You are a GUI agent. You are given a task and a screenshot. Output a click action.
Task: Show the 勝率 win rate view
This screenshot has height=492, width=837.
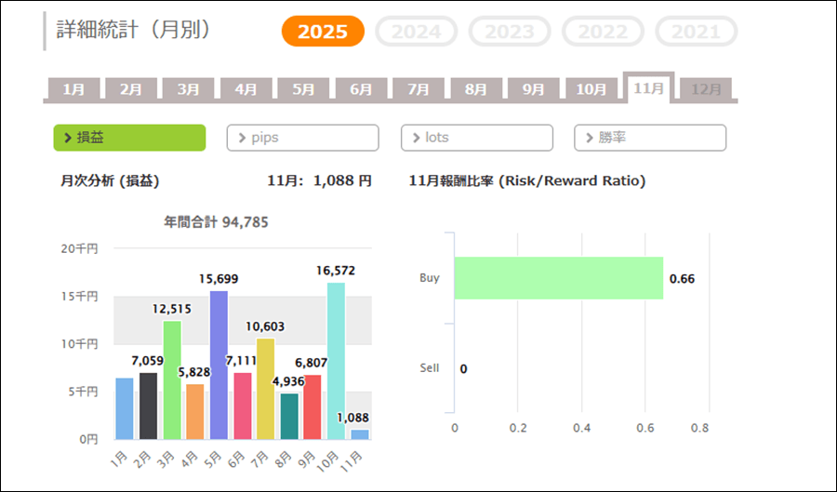[x=649, y=138]
